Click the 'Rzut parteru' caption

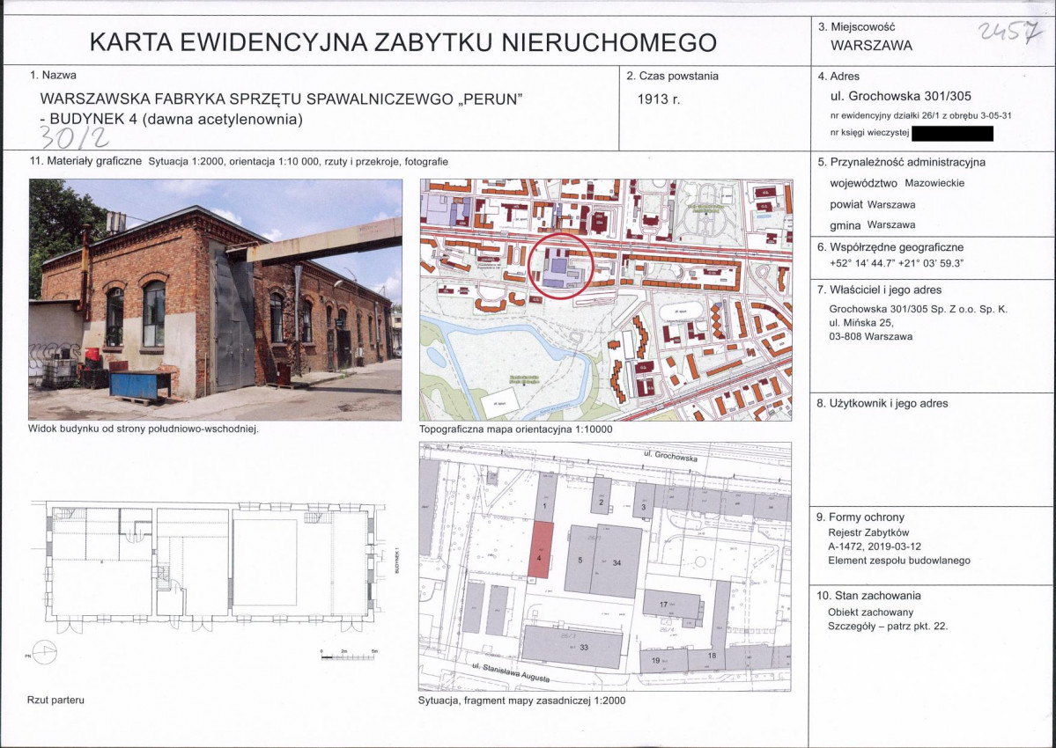(55, 700)
